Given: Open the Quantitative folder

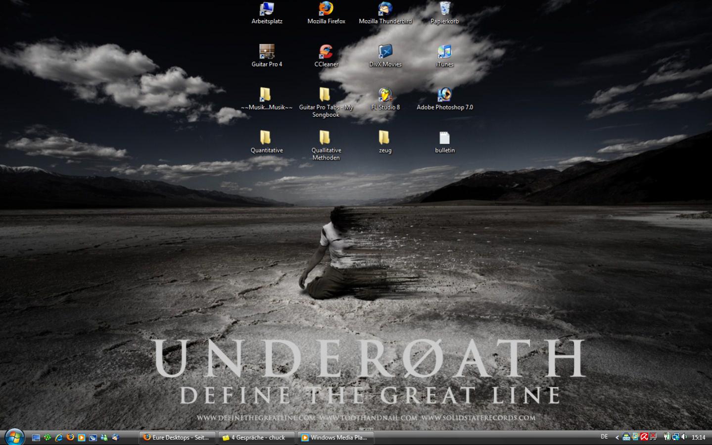Looking at the screenshot, I should click(267, 142).
